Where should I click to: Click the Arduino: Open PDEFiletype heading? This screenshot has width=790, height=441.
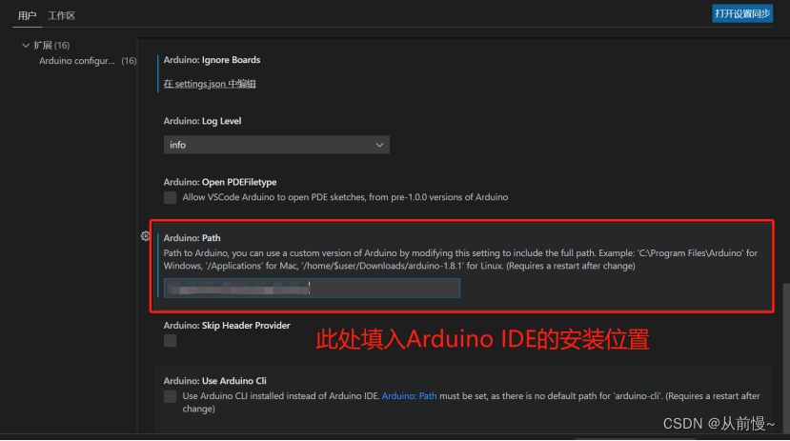coord(220,182)
